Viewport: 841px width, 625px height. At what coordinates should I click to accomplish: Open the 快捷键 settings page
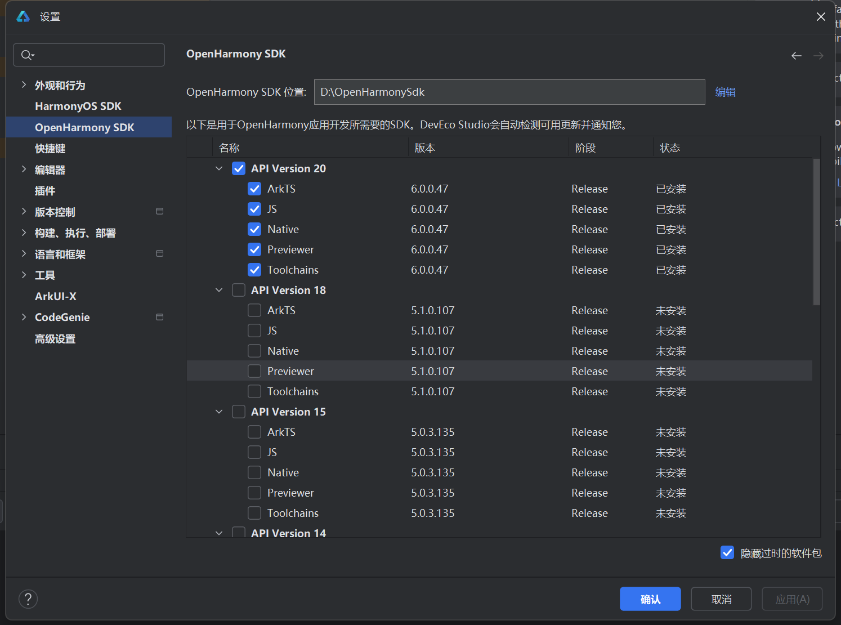coord(50,149)
